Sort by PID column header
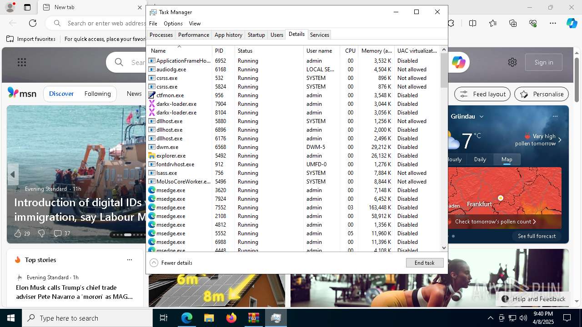The height and width of the screenshot is (327, 582). (224, 51)
